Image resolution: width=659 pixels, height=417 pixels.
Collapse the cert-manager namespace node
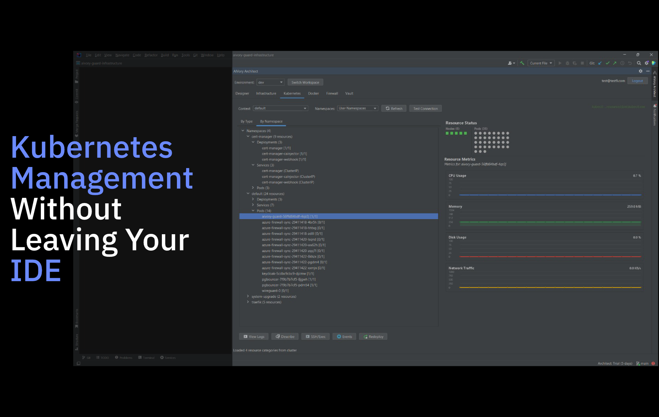248,136
